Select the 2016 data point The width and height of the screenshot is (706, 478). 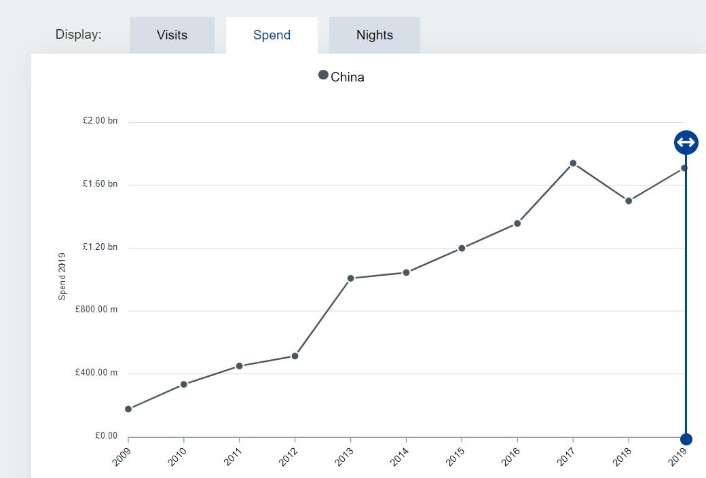click(517, 223)
